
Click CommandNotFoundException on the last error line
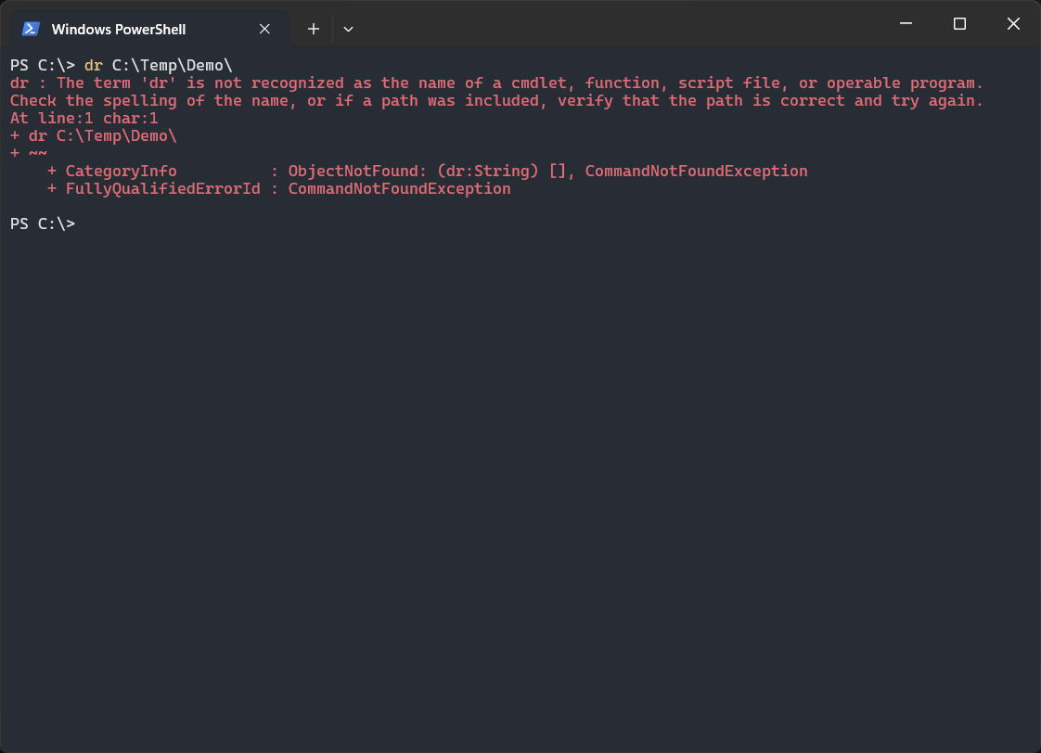(x=399, y=189)
